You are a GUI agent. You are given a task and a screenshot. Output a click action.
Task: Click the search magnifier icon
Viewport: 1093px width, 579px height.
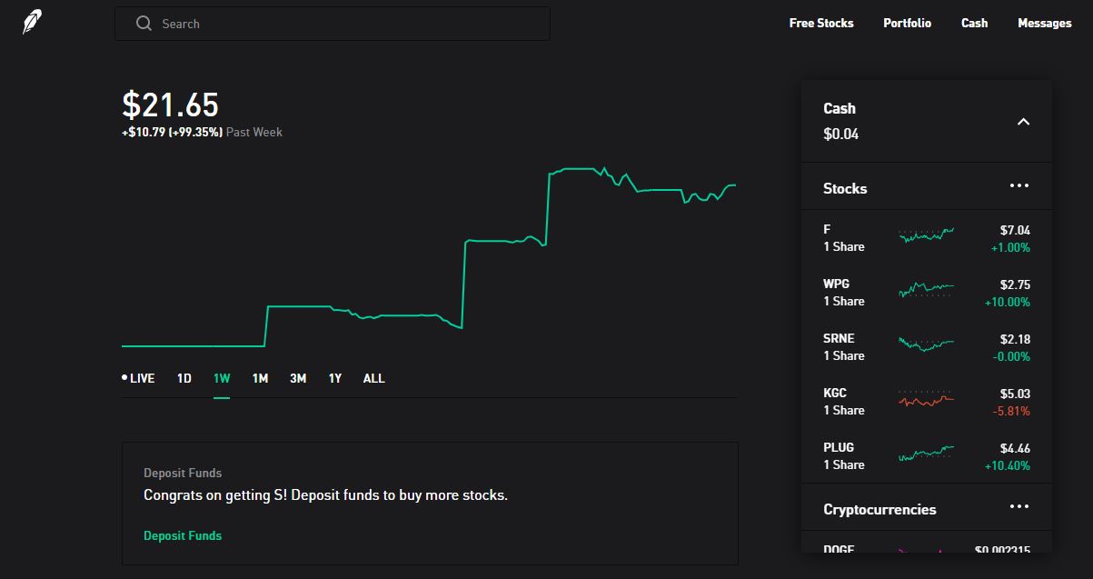[144, 23]
